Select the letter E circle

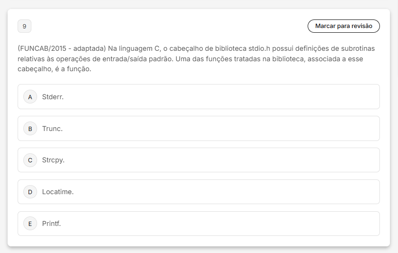(30, 224)
